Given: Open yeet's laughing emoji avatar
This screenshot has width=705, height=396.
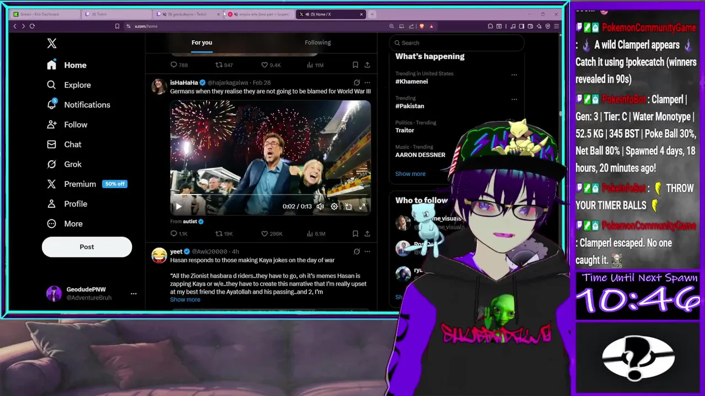Looking at the screenshot, I should pos(159,255).
